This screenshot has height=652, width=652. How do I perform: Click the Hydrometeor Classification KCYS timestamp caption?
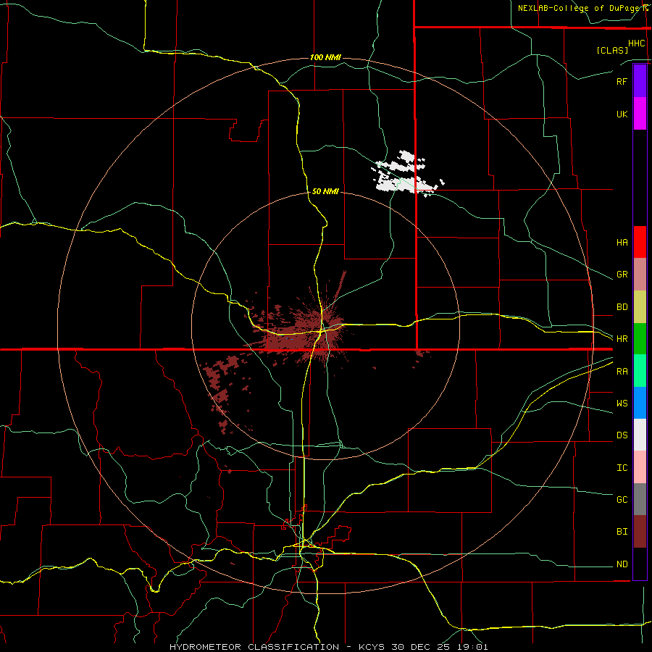click(328, 647)
